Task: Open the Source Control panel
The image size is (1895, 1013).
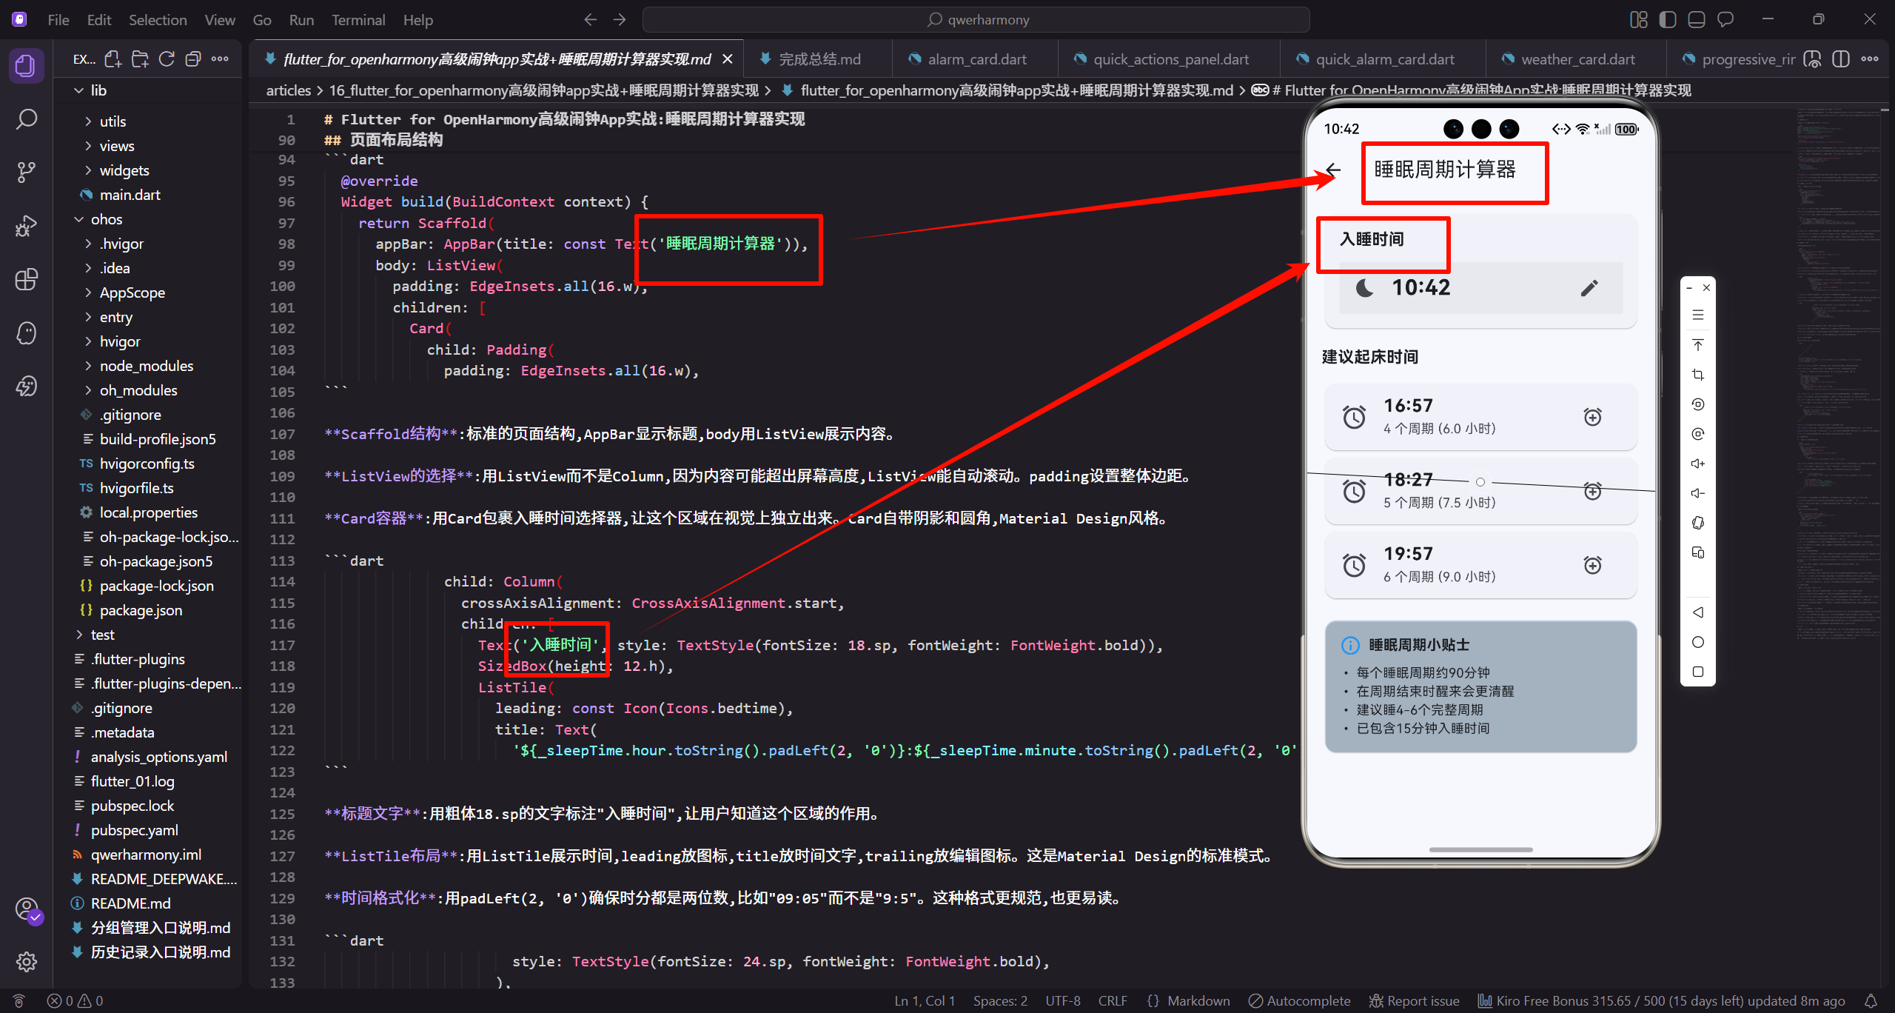Action: point(26,172)
